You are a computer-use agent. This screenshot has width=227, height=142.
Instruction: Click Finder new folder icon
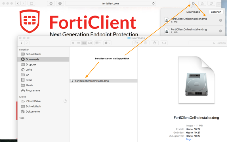(136, 43)
